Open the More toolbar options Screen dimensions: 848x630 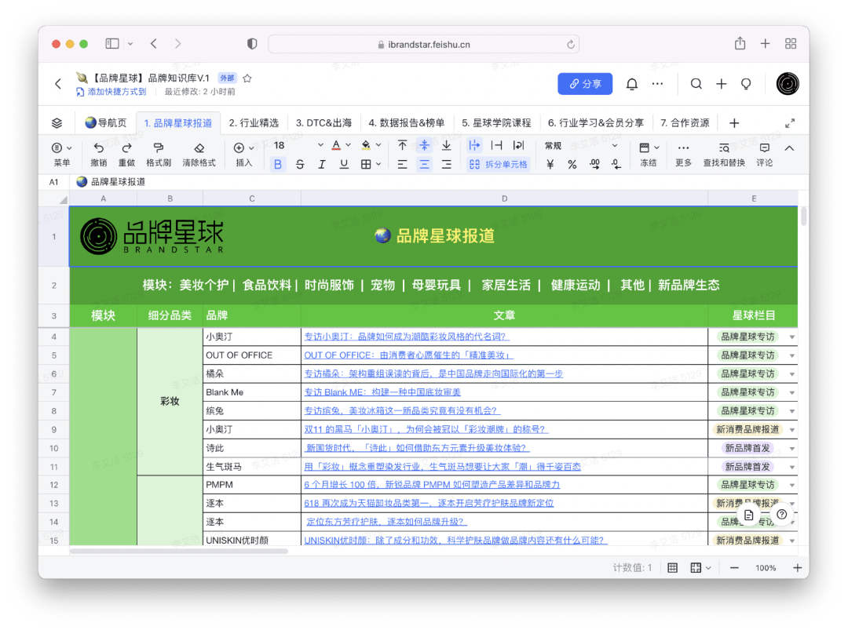(683, 154)
